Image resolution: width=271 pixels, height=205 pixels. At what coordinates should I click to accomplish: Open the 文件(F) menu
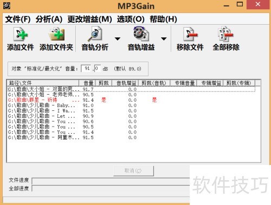[18, 19]
